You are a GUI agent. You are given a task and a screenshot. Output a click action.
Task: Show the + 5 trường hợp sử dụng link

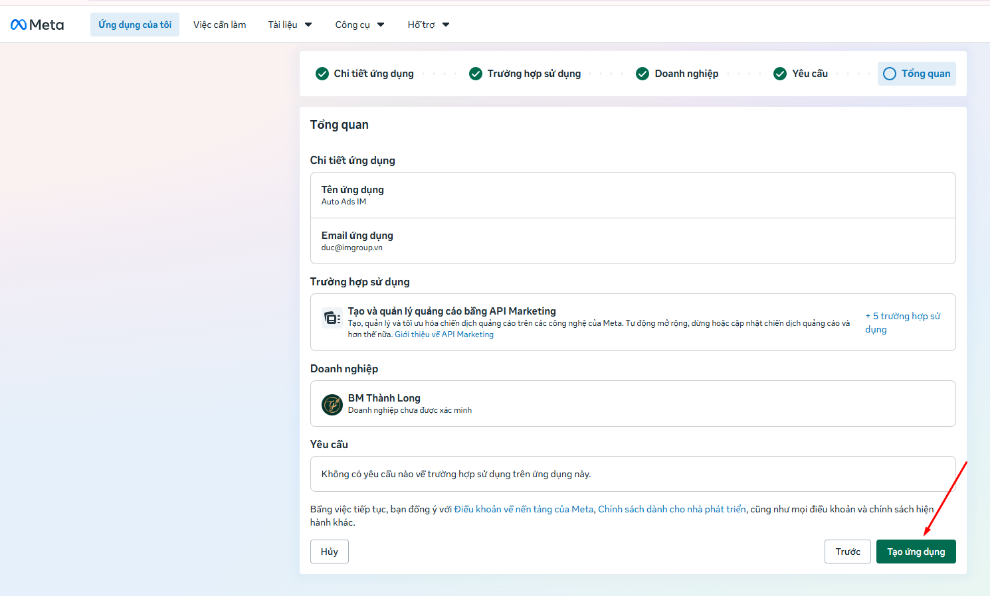tap(903, 323)
